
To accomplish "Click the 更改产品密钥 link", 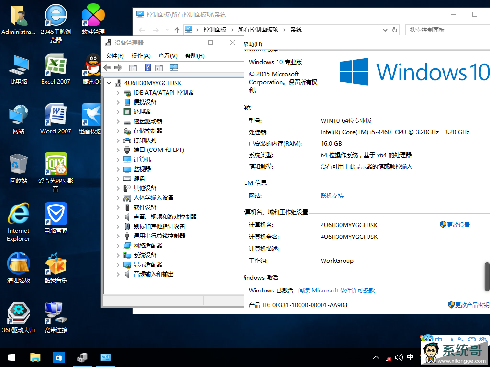I will (x=472, y=305).
